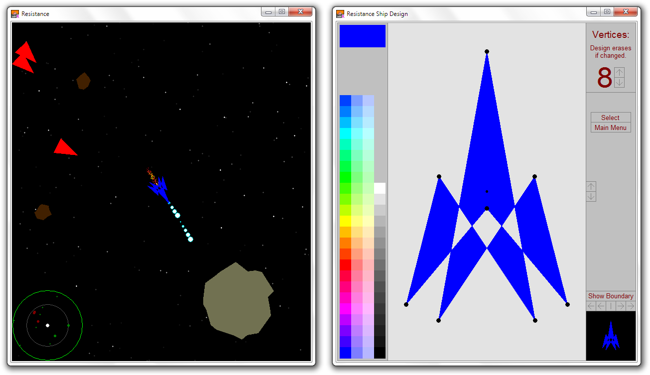The width and height of the screenshot is (650, 375).
Task: Increase vertex count with the up arrow beside 8
Action: (x=619, y=73)
